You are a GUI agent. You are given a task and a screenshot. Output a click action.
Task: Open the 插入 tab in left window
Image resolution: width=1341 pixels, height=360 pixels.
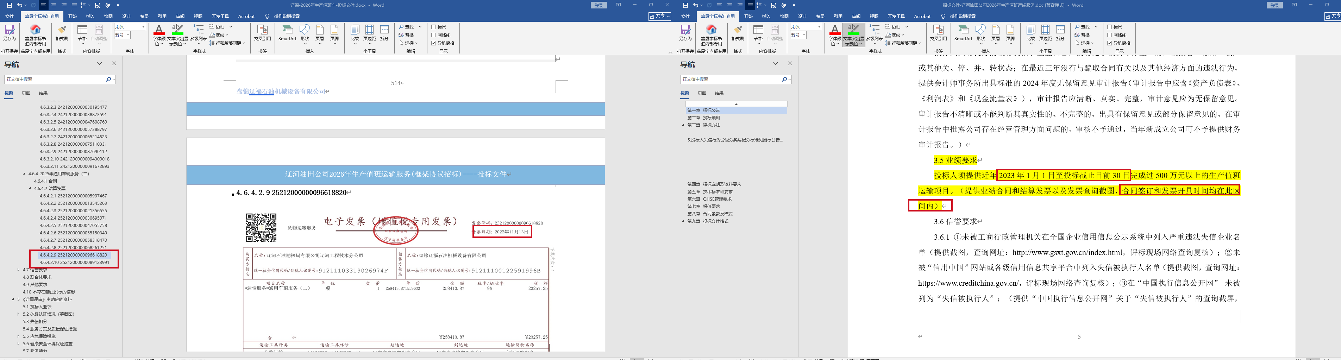90,16
